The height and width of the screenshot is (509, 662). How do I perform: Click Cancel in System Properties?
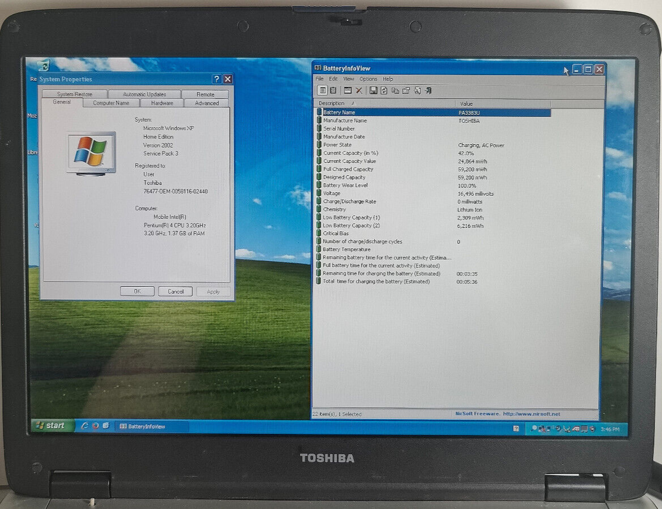pos(175,291)
